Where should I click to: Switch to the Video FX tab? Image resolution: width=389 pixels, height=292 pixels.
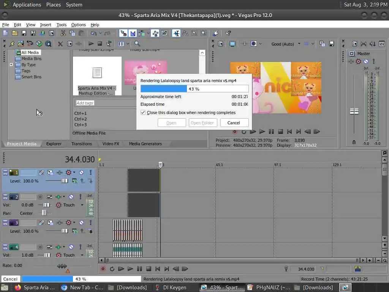pos(111,144)
